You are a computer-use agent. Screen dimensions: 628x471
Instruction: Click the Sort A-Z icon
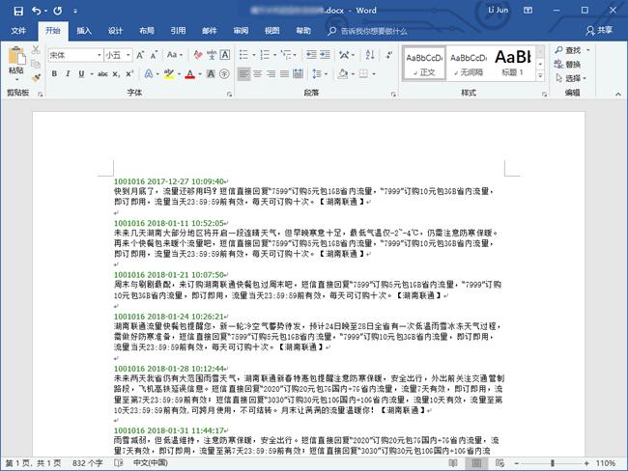point(370,55)
